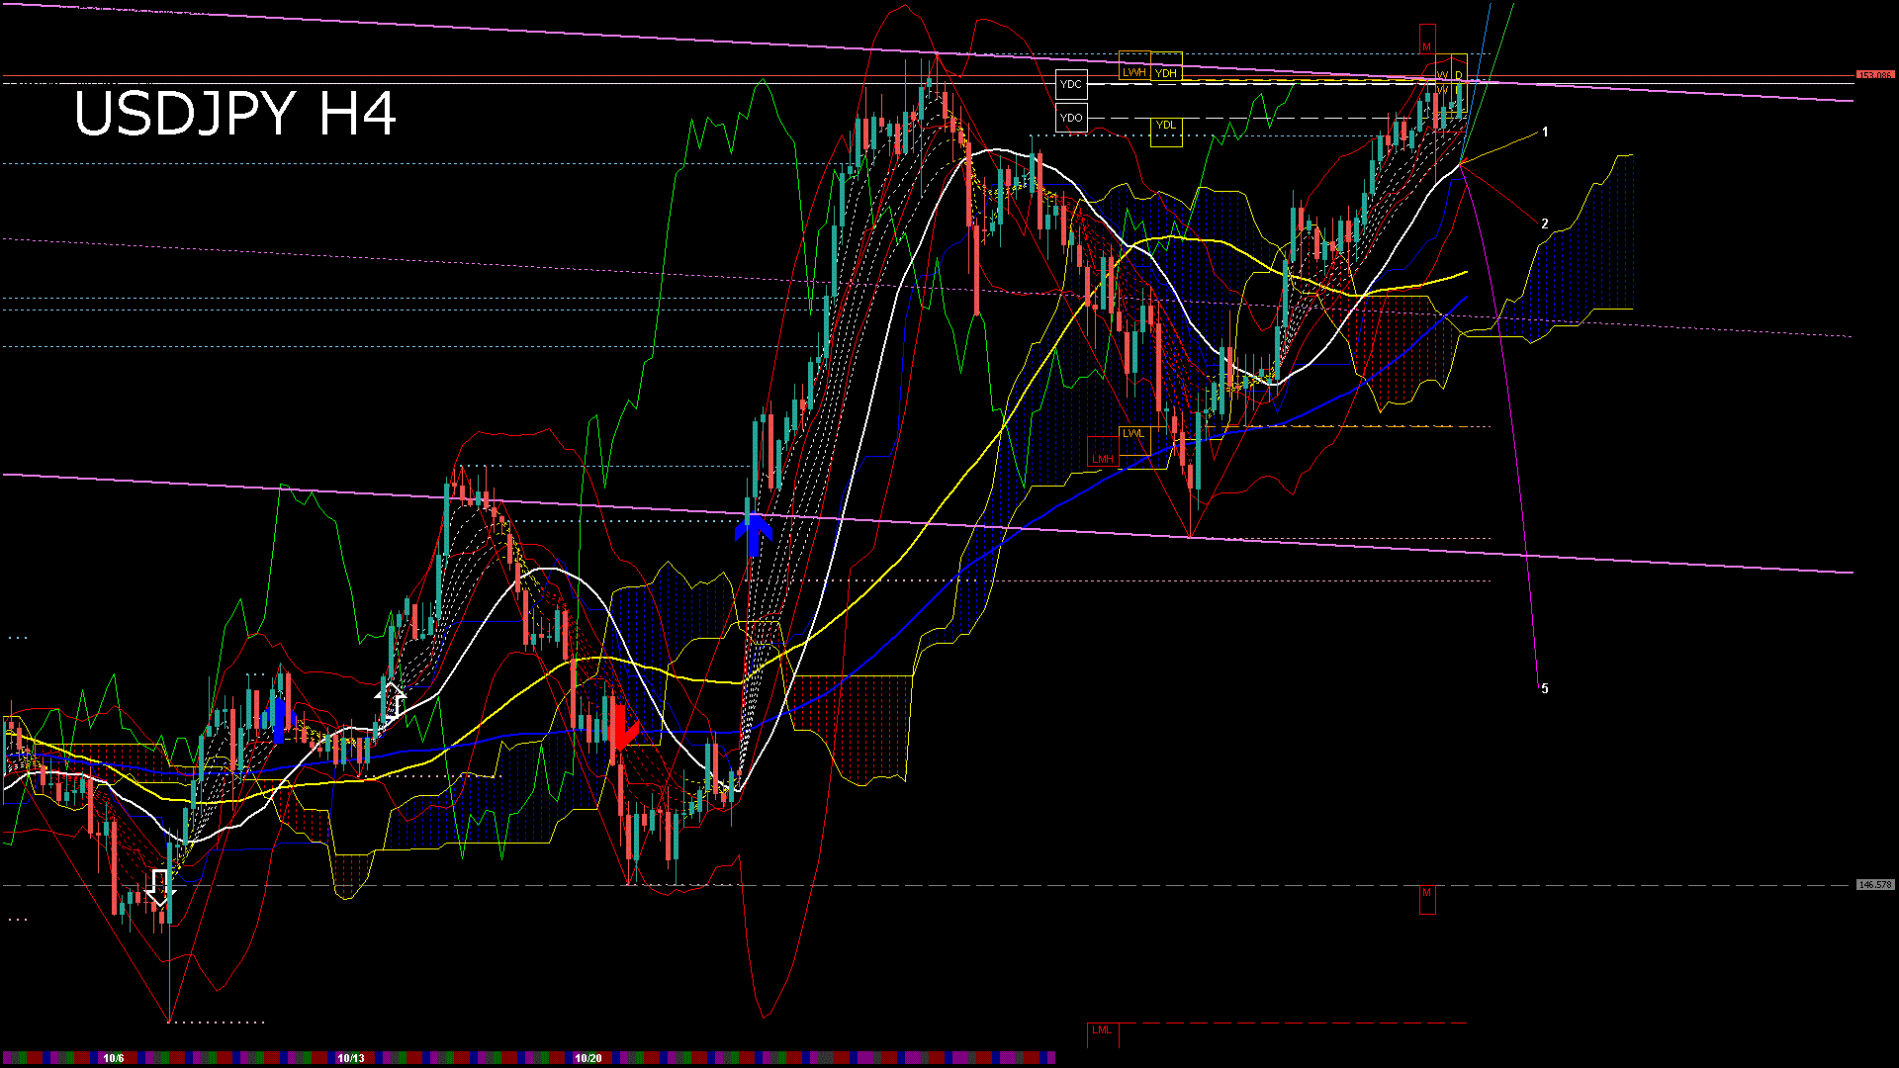Click the YDO level label box

click(1071, 118)
